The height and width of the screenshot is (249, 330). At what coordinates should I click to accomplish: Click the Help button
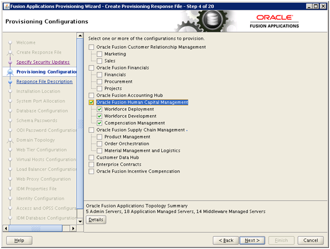tap(19, 241)
